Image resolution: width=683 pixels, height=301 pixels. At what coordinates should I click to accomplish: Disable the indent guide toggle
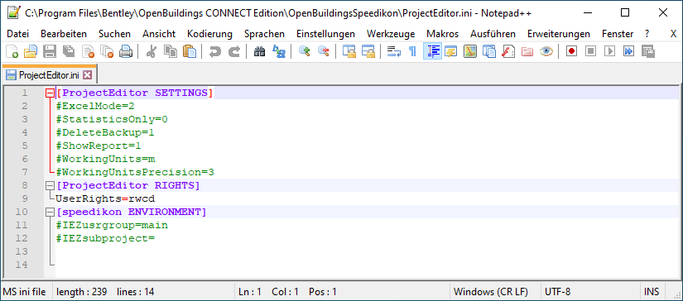(x=431, y=52)
